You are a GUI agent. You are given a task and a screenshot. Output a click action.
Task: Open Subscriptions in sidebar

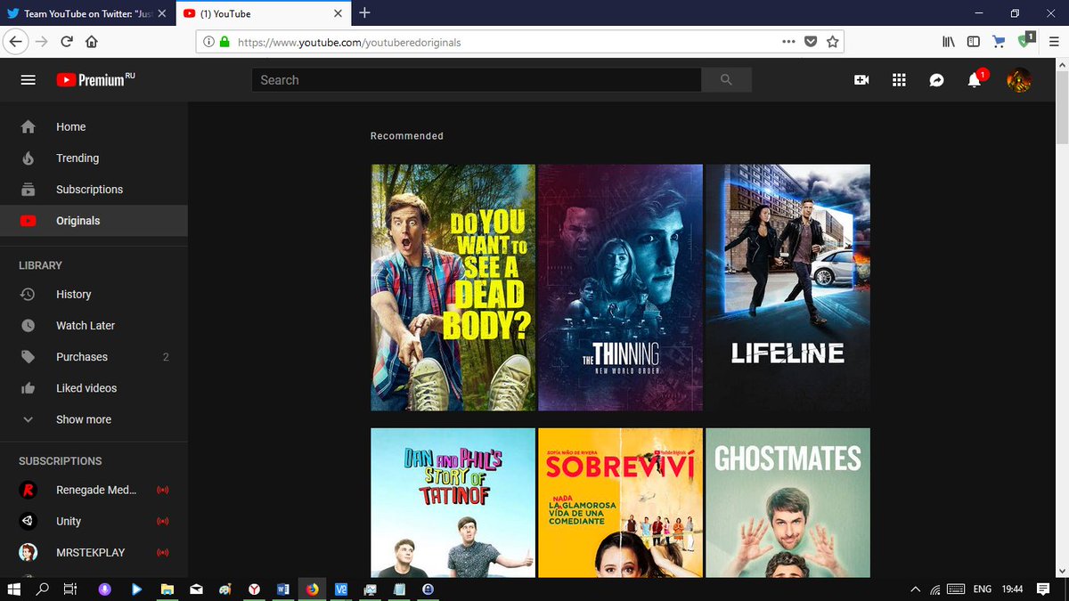pos(94,190)
